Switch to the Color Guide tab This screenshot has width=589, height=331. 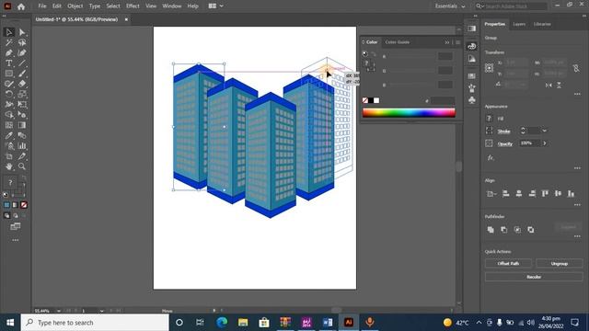pyautogui.click(x=397, y=42)
